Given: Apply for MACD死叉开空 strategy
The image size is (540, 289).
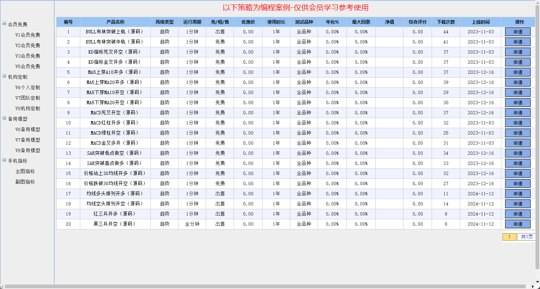Looking at the screenshot, I should pos(517,113).
